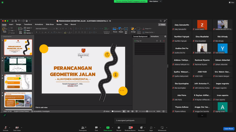Click Play All in Animations pane
Screen dimensions: 236x132
pos(138,41)
